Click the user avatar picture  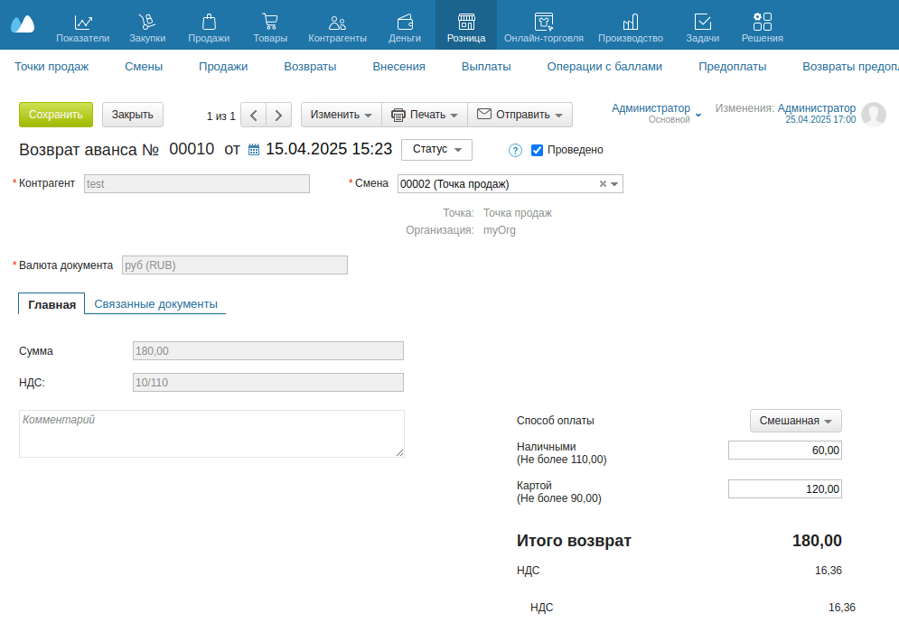pyautogui.click(x=873, y=115)
